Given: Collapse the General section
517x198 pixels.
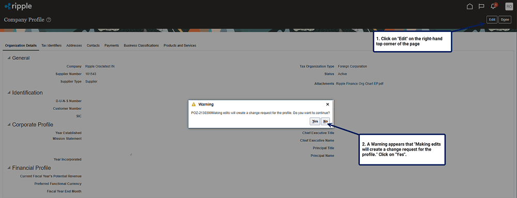Looking at the screenshot, I should (9, 58).
